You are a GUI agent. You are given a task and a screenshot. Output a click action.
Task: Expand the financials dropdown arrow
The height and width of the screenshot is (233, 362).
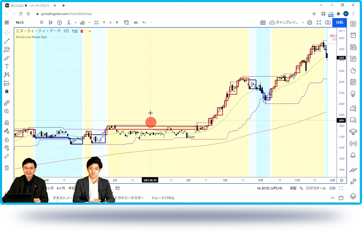tap(89, 22)
